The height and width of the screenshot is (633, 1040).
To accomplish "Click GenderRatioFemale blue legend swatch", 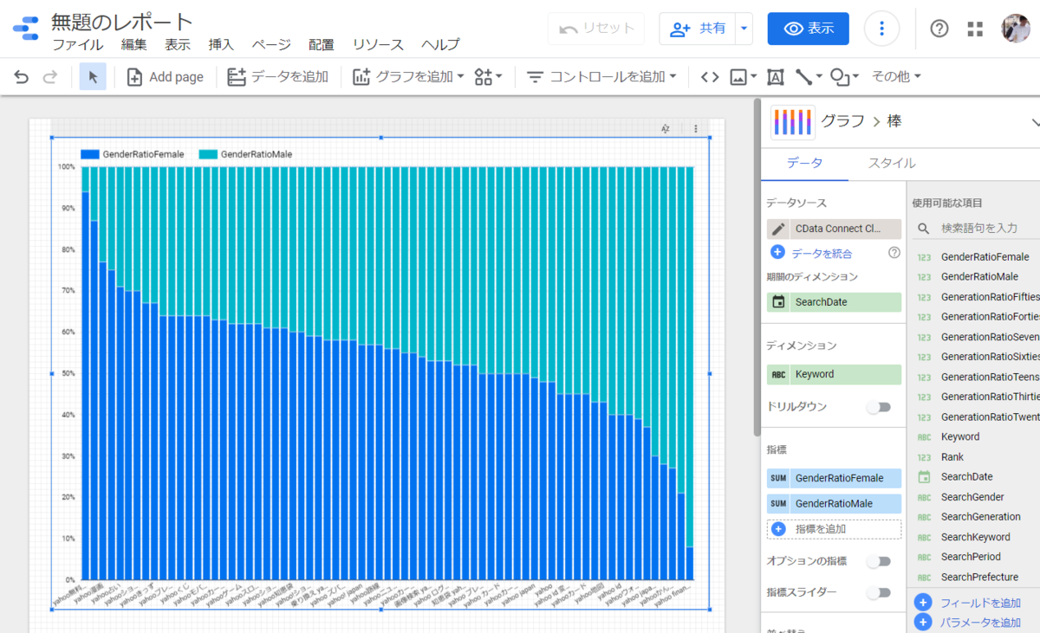I will click(x=89, y=154).
